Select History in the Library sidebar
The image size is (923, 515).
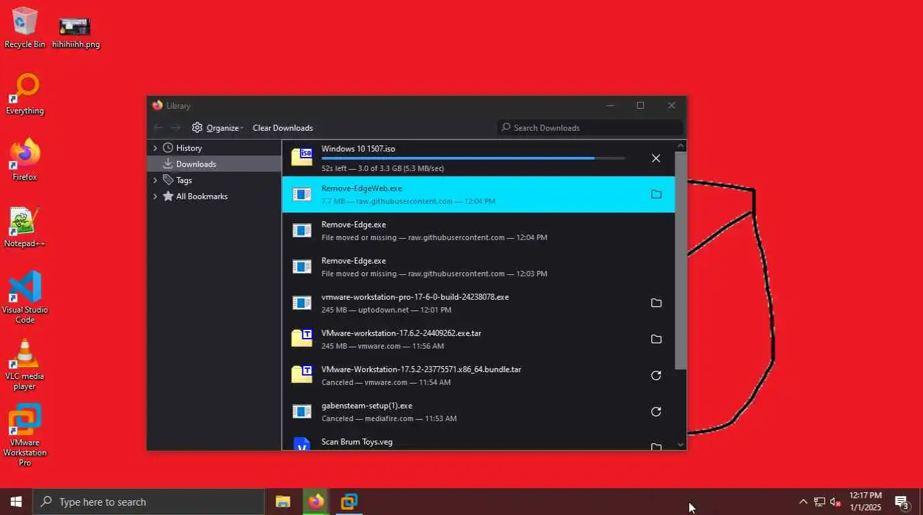point(214,148)
